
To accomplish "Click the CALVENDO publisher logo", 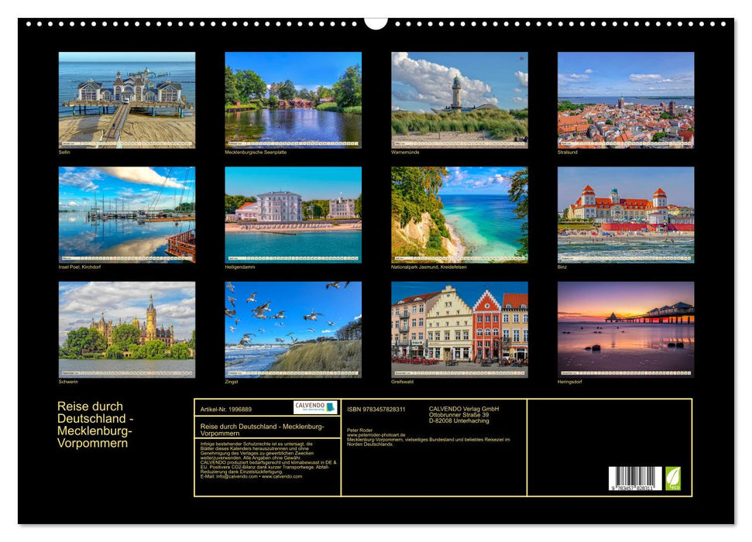I will (x=313, y=408).
